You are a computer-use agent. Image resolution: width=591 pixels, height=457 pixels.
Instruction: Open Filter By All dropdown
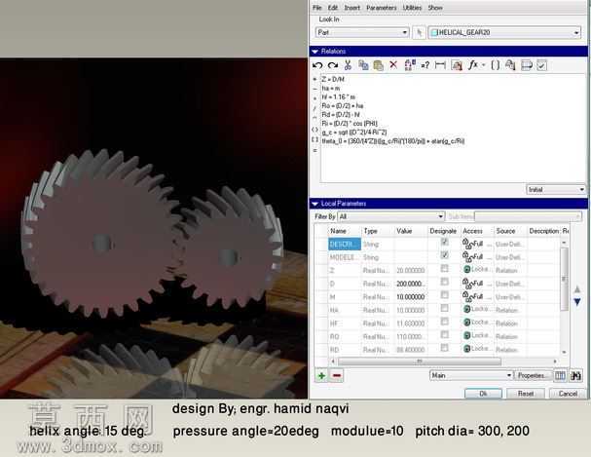click(391, 216)
